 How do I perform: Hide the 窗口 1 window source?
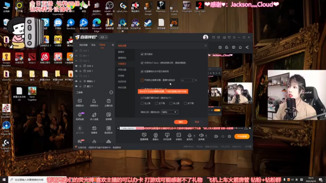point(76,86)
